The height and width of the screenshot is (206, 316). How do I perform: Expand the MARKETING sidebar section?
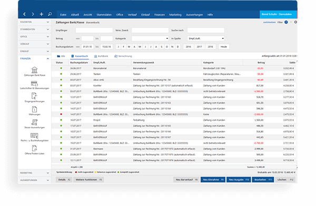34,173
